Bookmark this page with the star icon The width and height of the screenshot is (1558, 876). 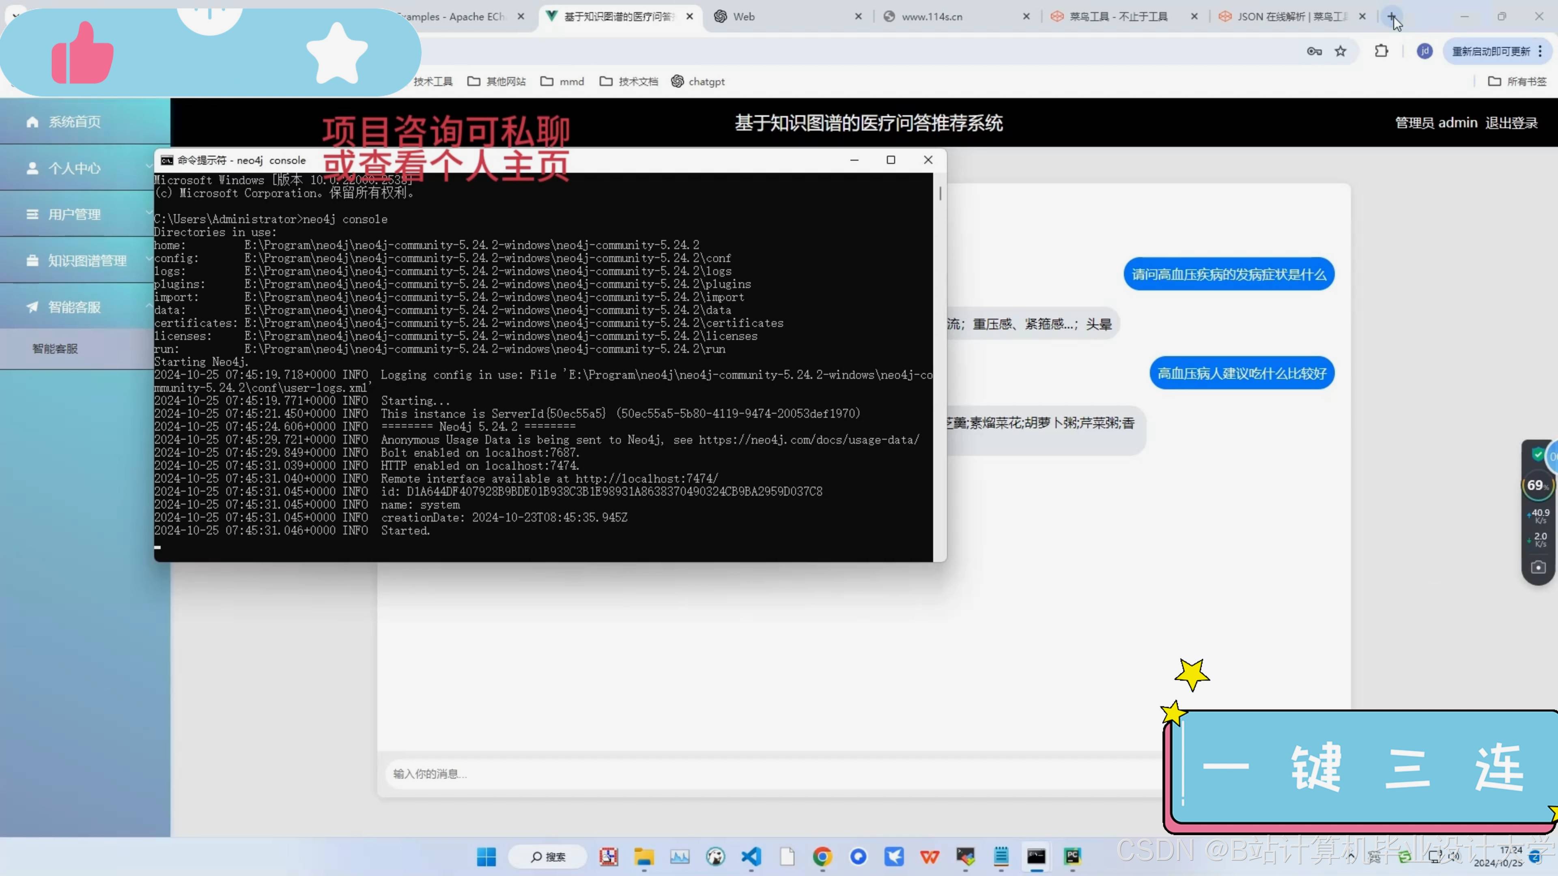coord(1340,52)
